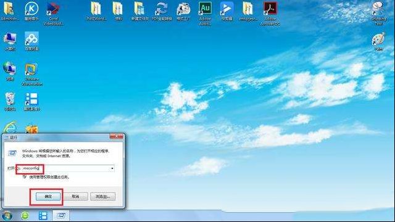This screenshot has width=395, height=222.
Task: Open the Windows Start menu orb
Action: [x=7, y=216]
